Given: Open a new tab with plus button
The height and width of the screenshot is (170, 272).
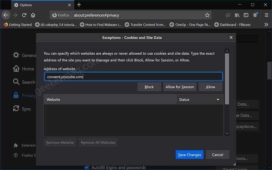Looking at the screenshot, I should tap(79, 5).
